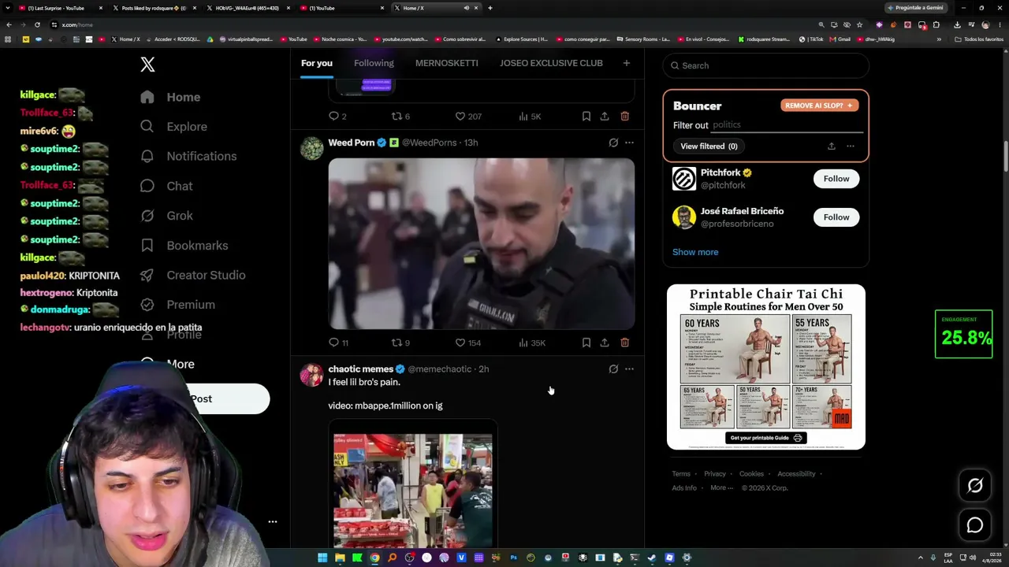
Task: Open Photoshop from the taskbar
Action: coord(513,558)
